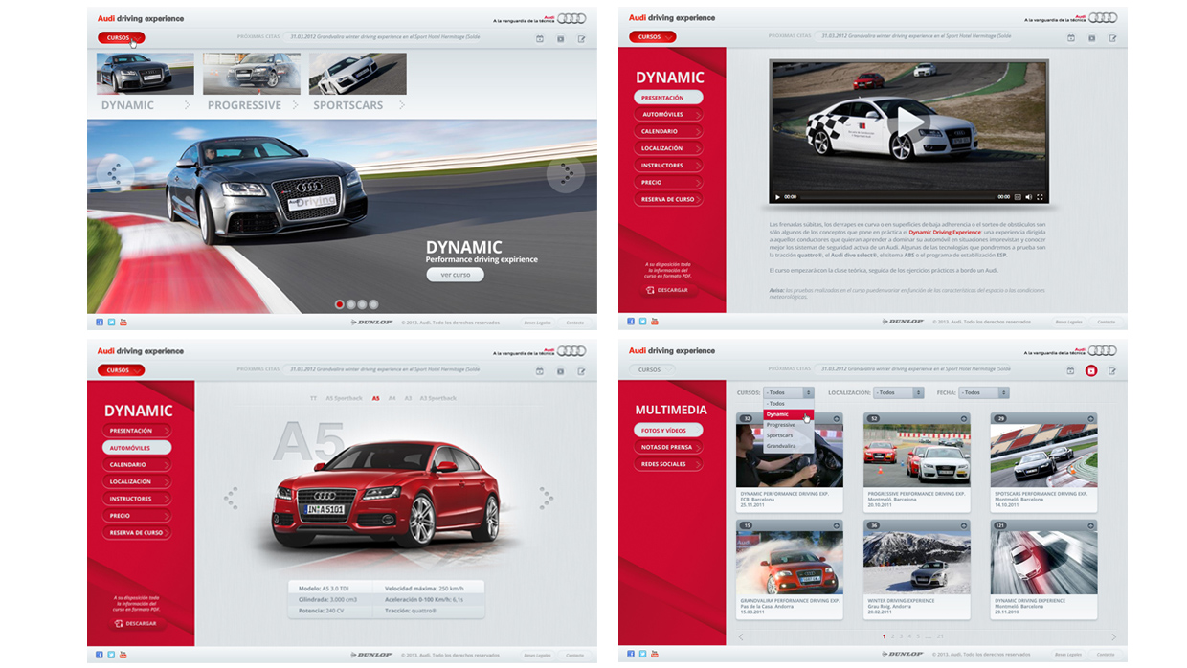Click the right carousel arrow over the grey Audi

click(566, 173)
